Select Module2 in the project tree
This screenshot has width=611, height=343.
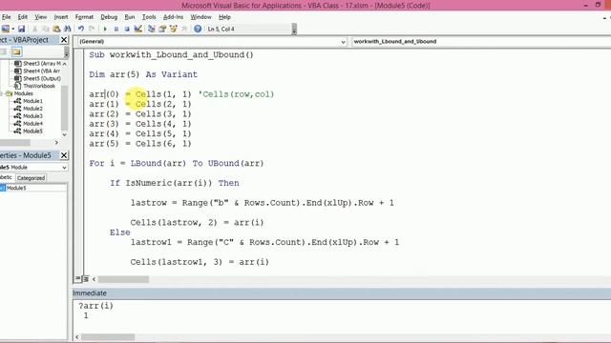tap(32, 109)
